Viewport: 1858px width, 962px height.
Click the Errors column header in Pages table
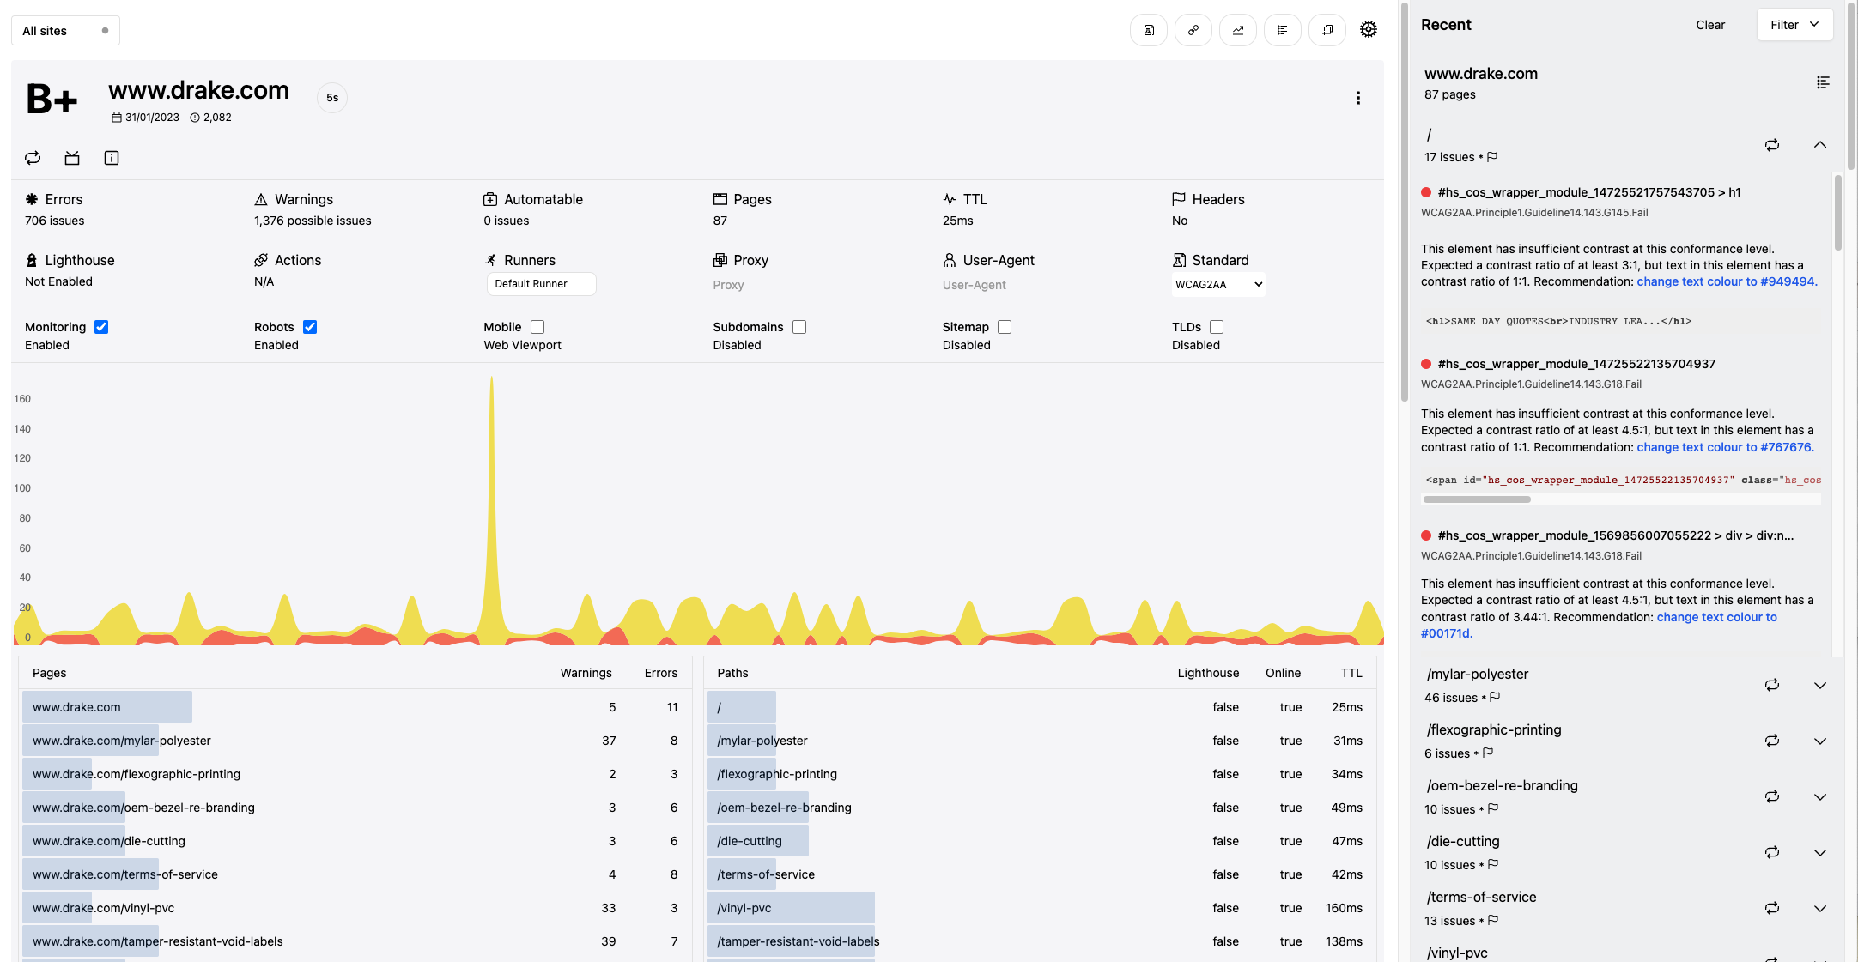(660, 673)
